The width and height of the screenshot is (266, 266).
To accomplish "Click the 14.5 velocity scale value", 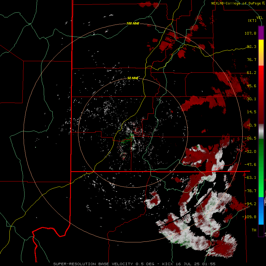I will tap(252, 112).
